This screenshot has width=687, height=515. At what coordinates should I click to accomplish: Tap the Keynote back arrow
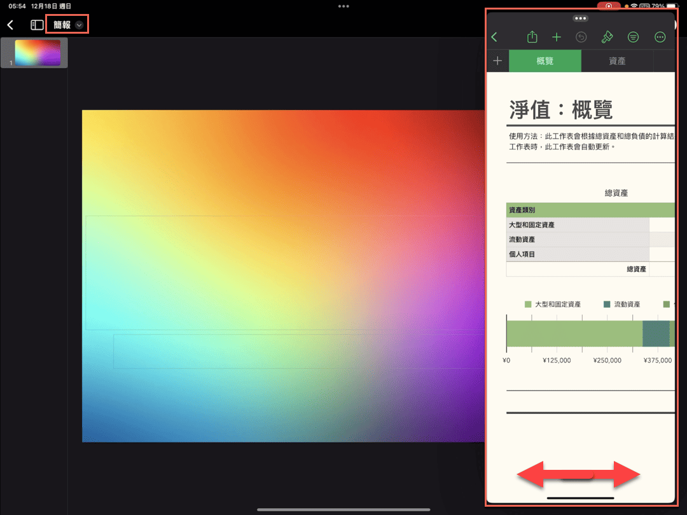(11, 25)
